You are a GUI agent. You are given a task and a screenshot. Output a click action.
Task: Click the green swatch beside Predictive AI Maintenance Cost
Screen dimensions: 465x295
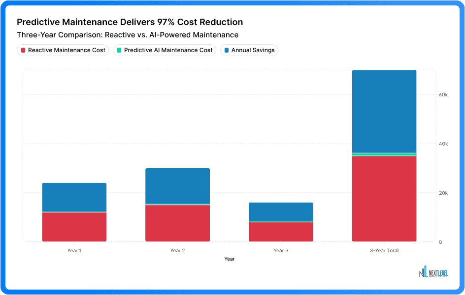coord(119,50)
